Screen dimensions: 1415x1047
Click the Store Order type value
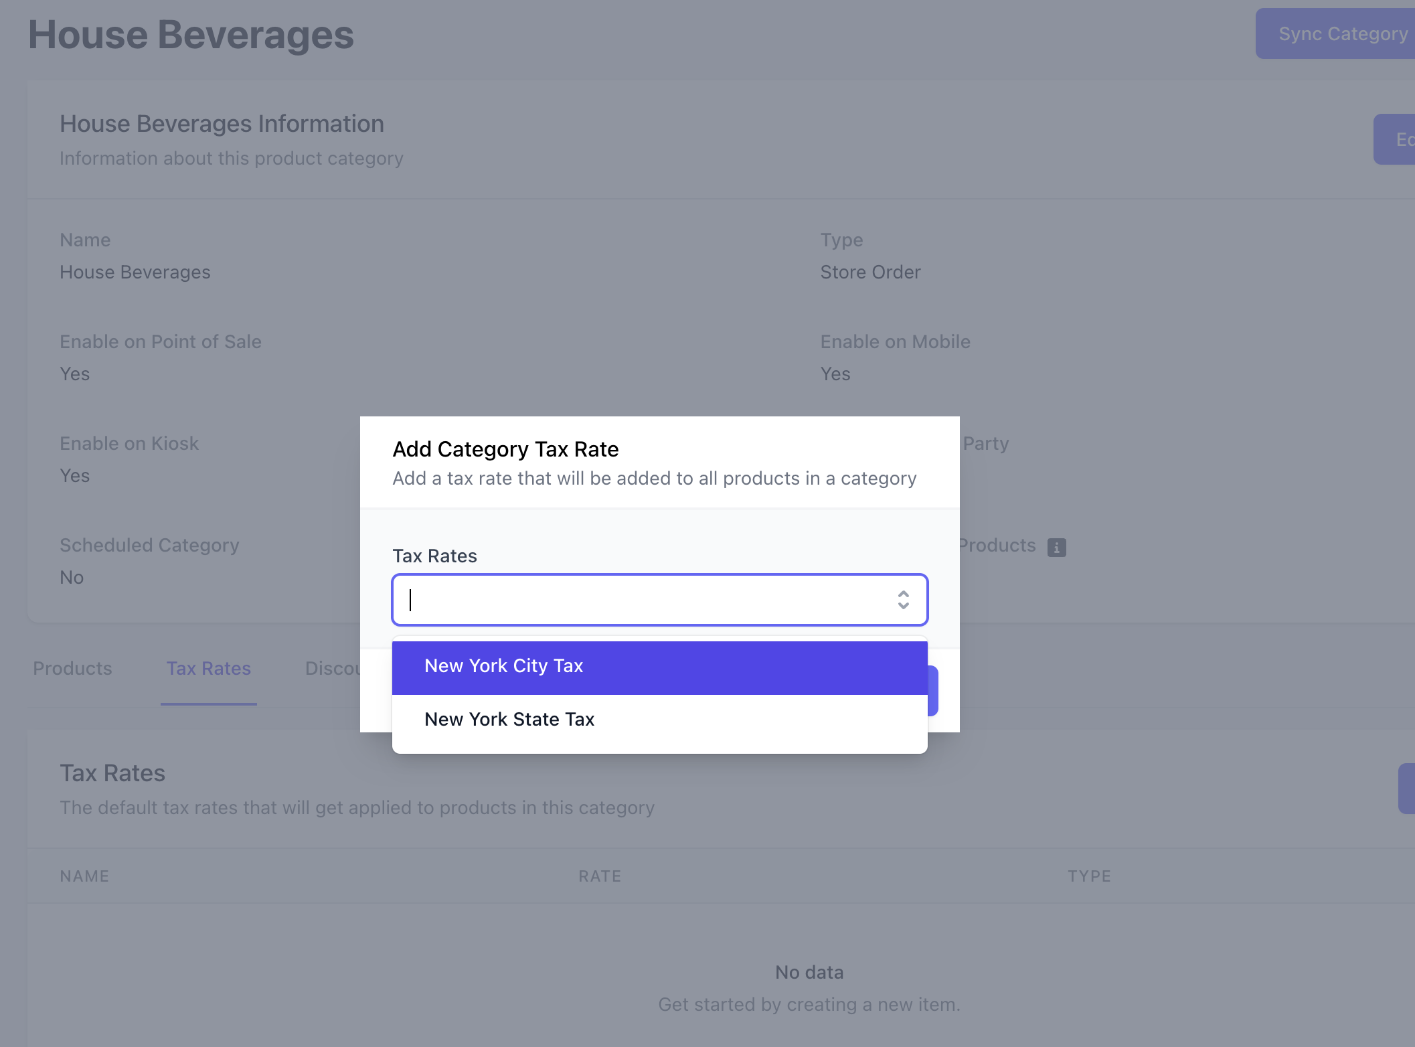tap(870, 272)
